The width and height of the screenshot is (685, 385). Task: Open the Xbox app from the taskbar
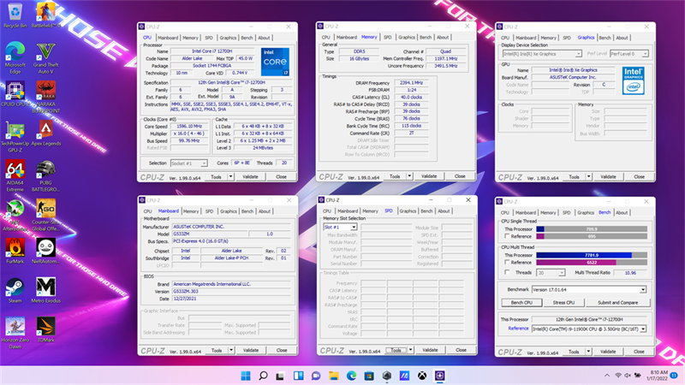[422, 376]
